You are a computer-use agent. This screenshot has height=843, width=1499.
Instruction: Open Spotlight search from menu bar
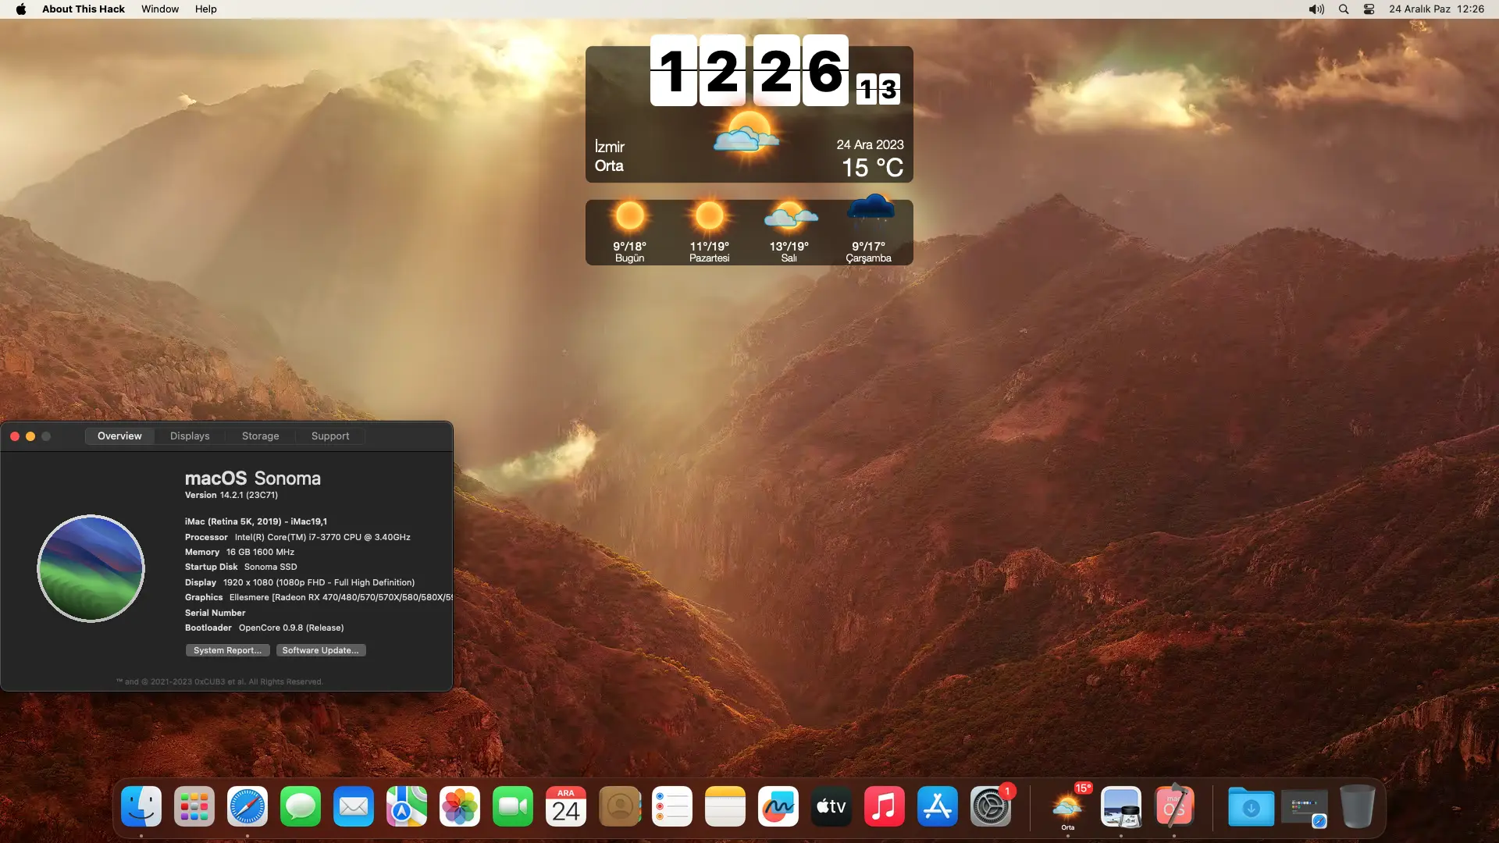[x=1344, y=9]
